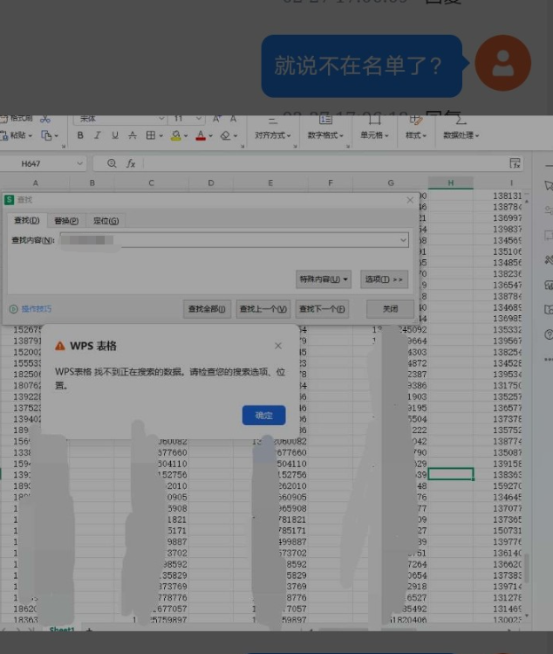Click the 查找下一个 button

[323, 309]
